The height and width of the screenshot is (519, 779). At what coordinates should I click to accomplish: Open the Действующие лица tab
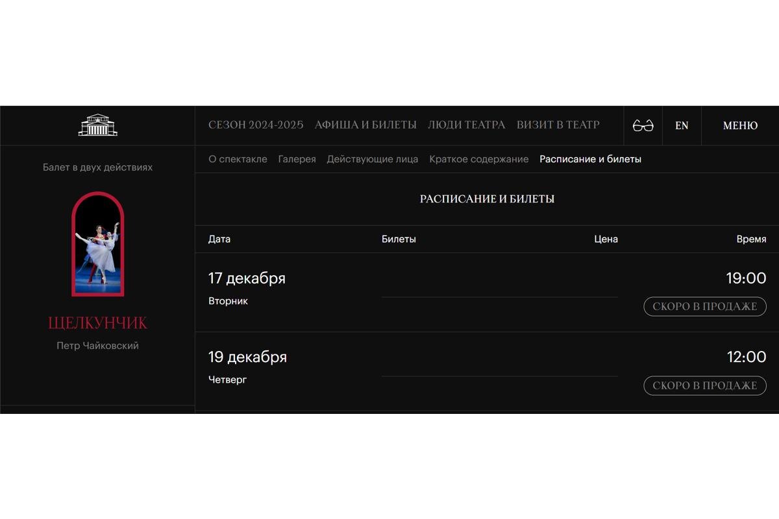373,159
